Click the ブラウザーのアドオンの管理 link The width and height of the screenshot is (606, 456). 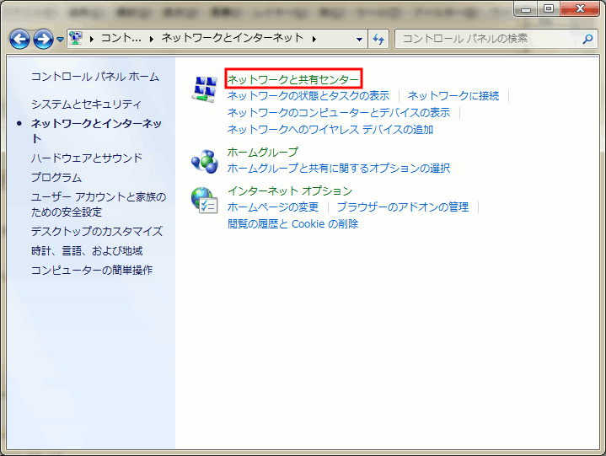402,207
